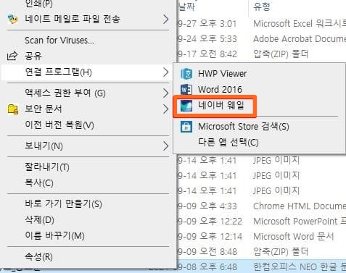Screen dimensions: 346x273
Task: Click the Nate mail send icon
Action: pos(12,19)
